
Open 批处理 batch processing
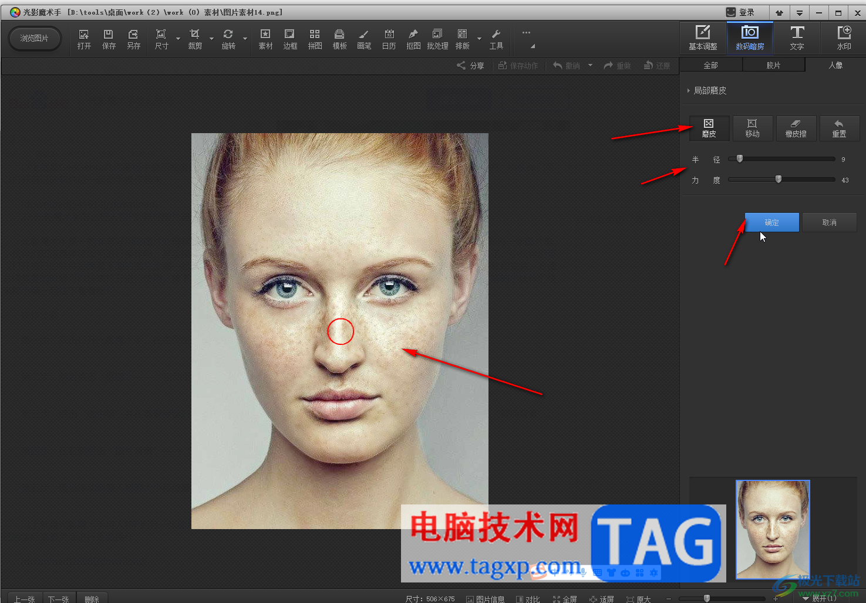437,39
